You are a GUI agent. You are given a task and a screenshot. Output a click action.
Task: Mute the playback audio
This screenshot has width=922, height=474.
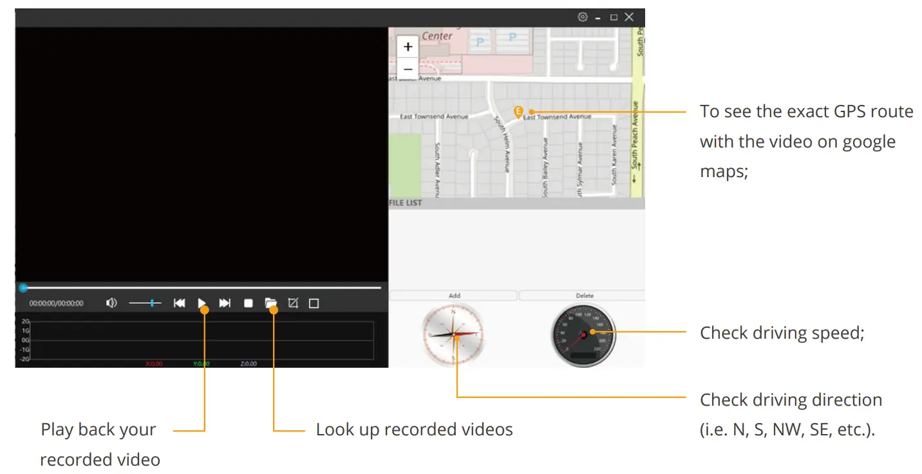click(x=111, y=303)
